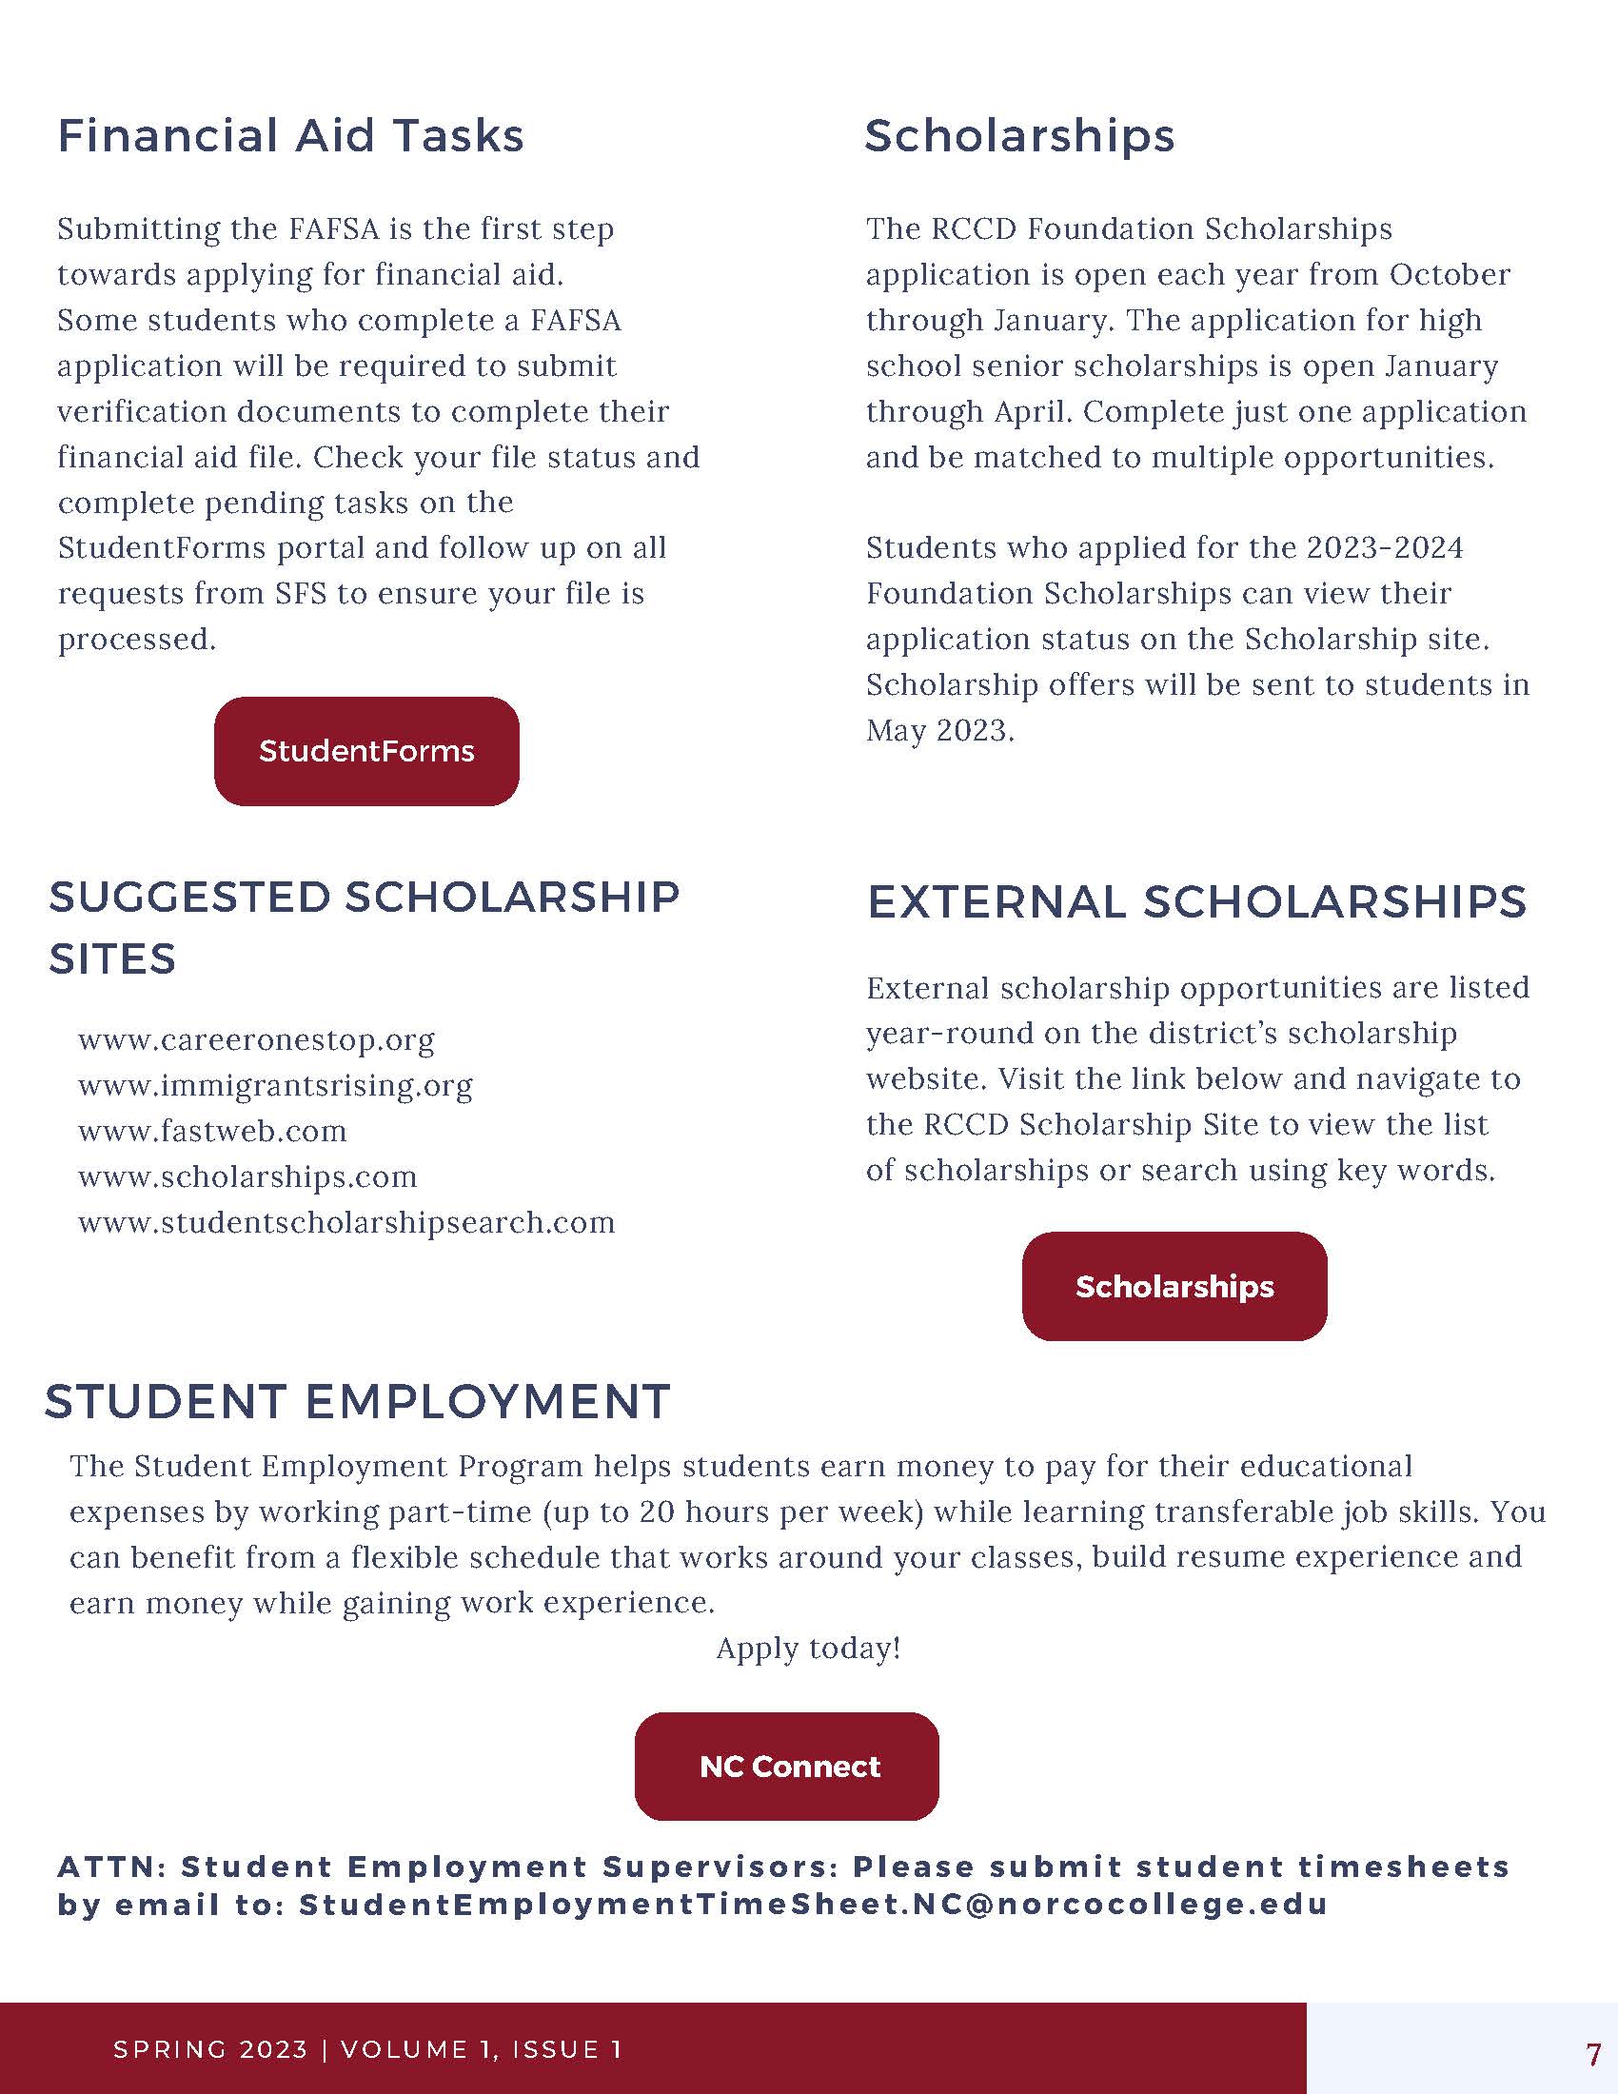The image size is (1618, 2094).
Task: Click the Spring 2023 Volume 1 footer text
Action: (x=368, y=2050)
